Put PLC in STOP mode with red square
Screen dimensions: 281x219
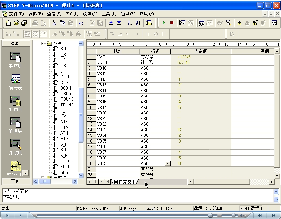point(172,23)
